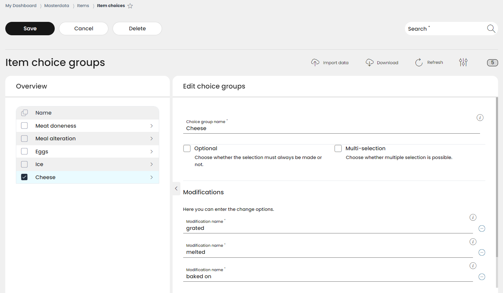Remove the melted modification with minus icon
The width and height of the screenshot is (503, 293).
coord(481,252)
